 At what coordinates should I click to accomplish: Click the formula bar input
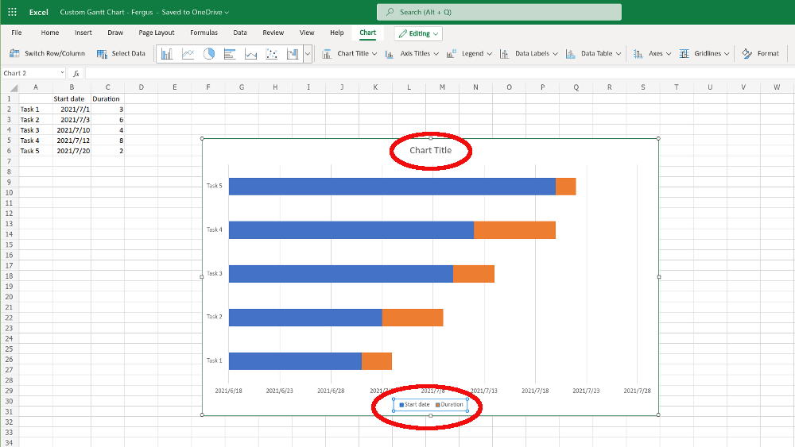pyautogui.click(x=439, y=73)
